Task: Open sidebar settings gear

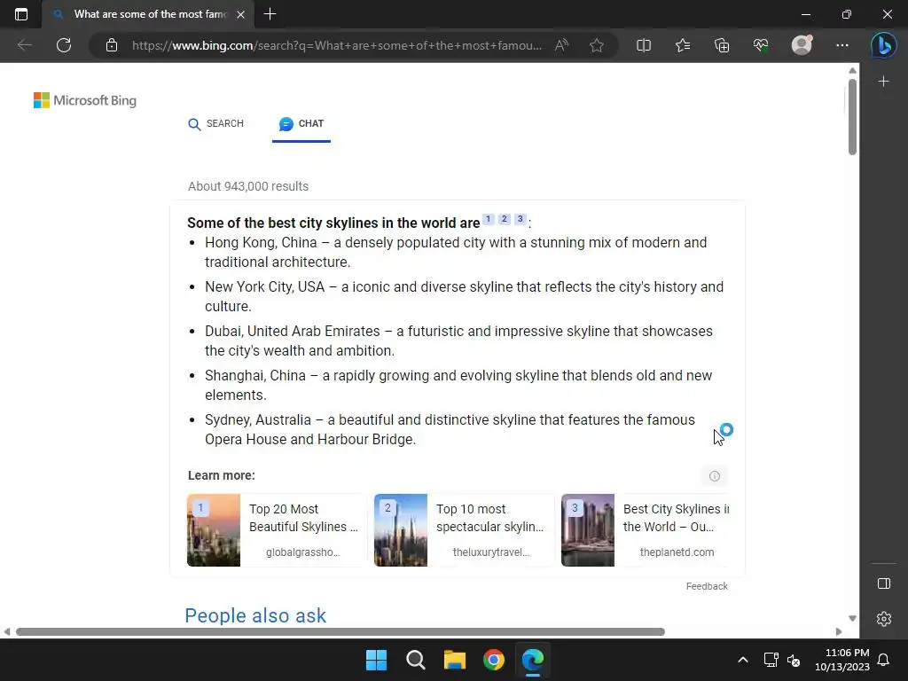Action: tap(884, 619)
